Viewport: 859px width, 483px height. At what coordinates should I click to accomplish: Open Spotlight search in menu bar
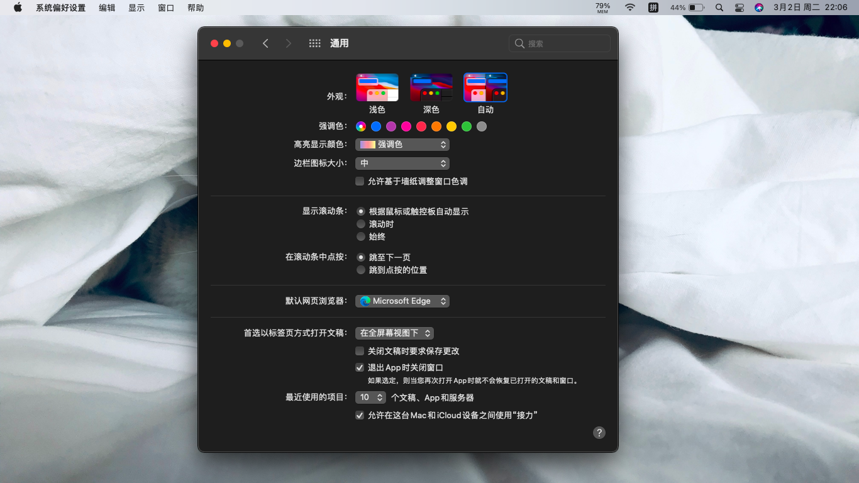coord(720,8)
